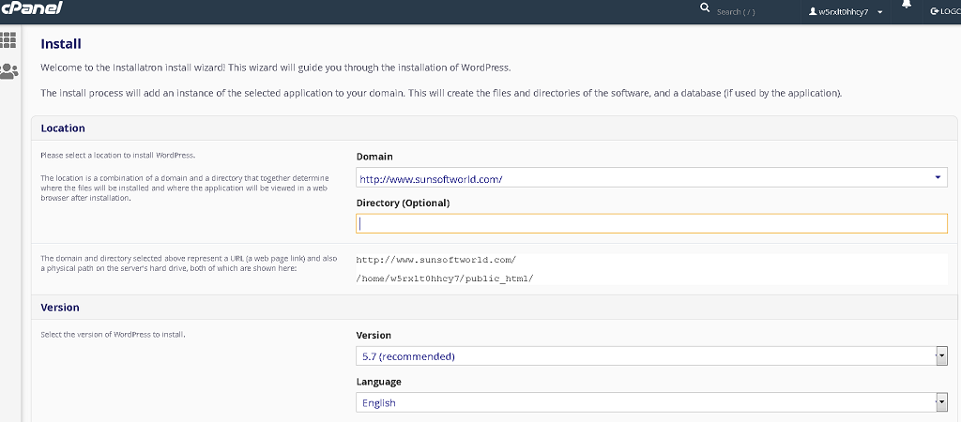
Task: Click the Location section header
Action: coord(63,128)
